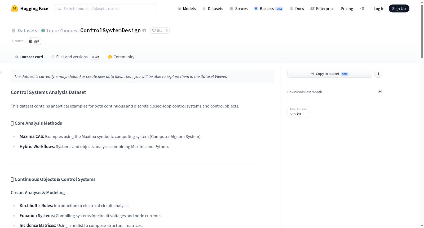Click the Control Systems Analysis Dataset heading

click(x=48, y=92)
